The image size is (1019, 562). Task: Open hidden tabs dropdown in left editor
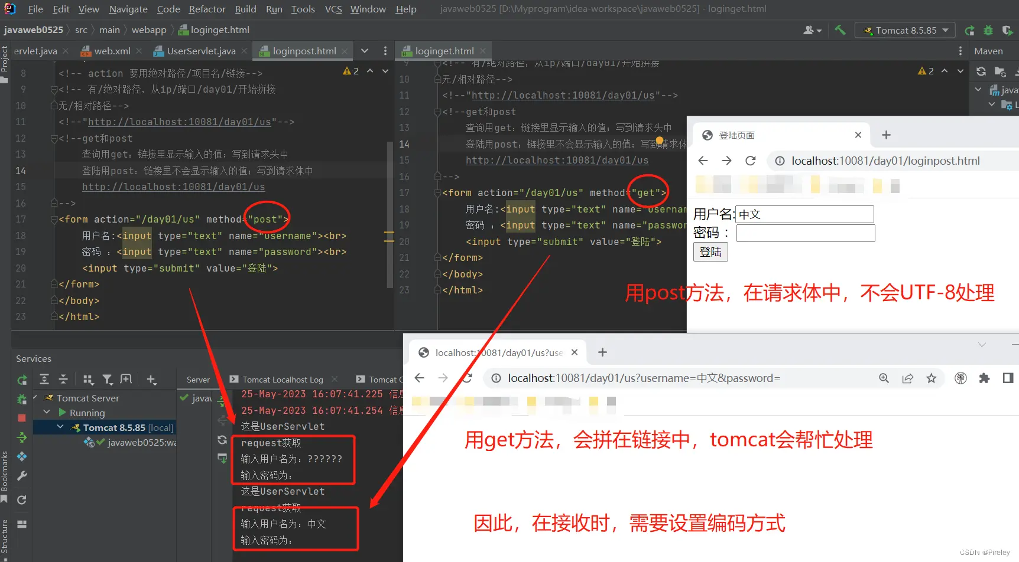pyautogui.click(x=365, y=51)
